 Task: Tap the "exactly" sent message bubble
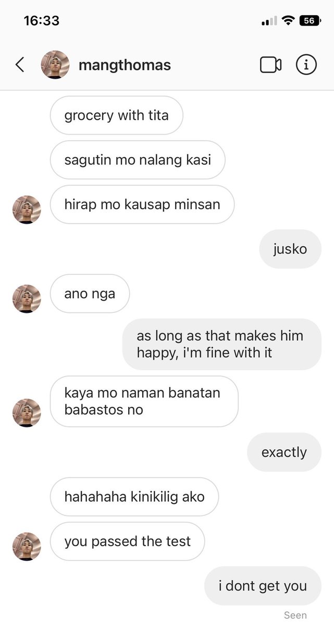[284, 452]
